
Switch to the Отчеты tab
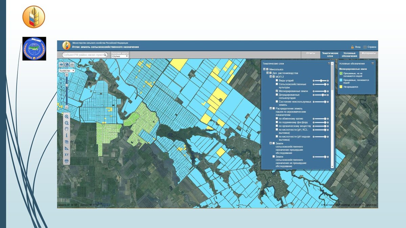(x=311, y=54)
